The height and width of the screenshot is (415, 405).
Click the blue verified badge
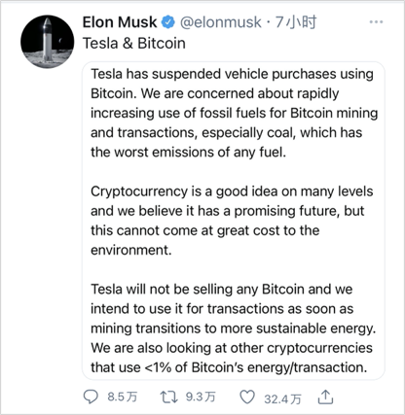coord(168,22)
